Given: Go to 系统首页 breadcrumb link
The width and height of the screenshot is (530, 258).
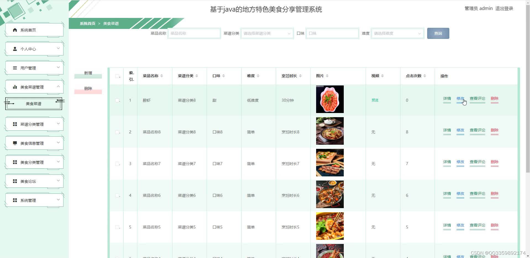Looking at the screenshot, I should (x=88, y=23).
